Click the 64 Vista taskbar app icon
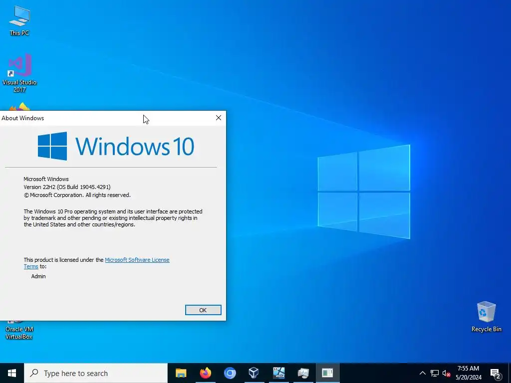 pyautogui.click(x=278, y=373)
